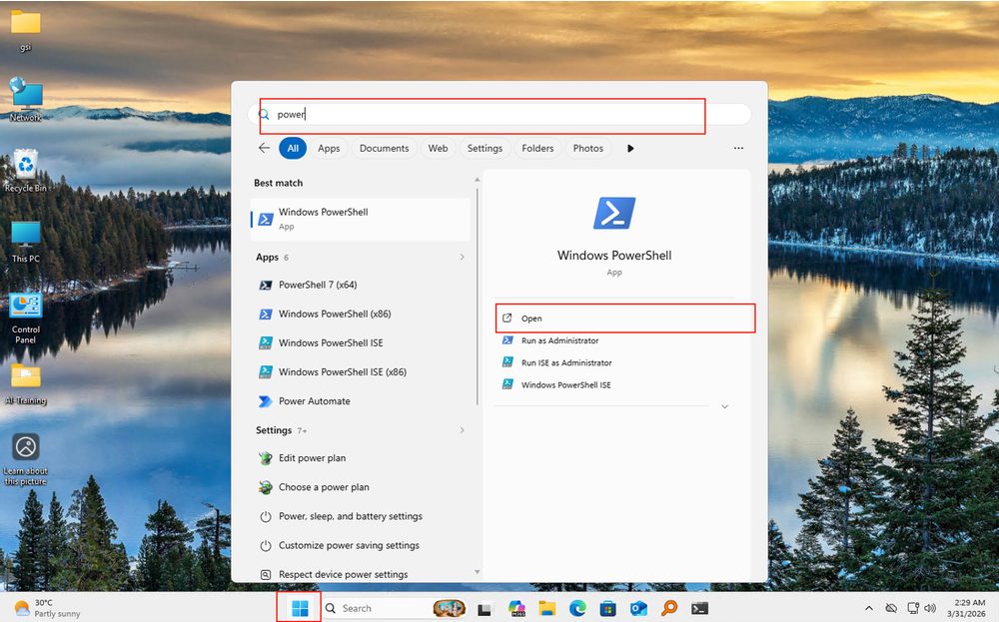Open the Outlook icon in the taskbar
This screenshot has height=622, width=999.
click(x=638, y=608)
